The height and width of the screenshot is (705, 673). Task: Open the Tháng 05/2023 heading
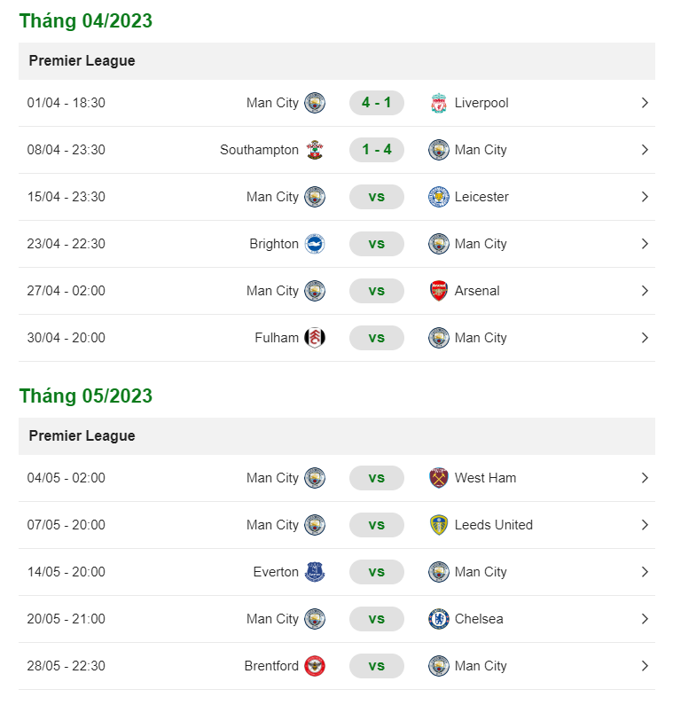click(86, 396)
